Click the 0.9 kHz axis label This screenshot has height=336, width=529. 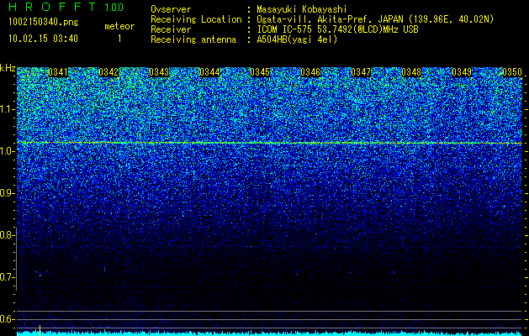point(7,193)
